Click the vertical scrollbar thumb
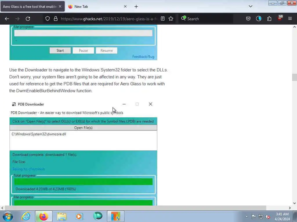297x222 pixels. point(294,77)
